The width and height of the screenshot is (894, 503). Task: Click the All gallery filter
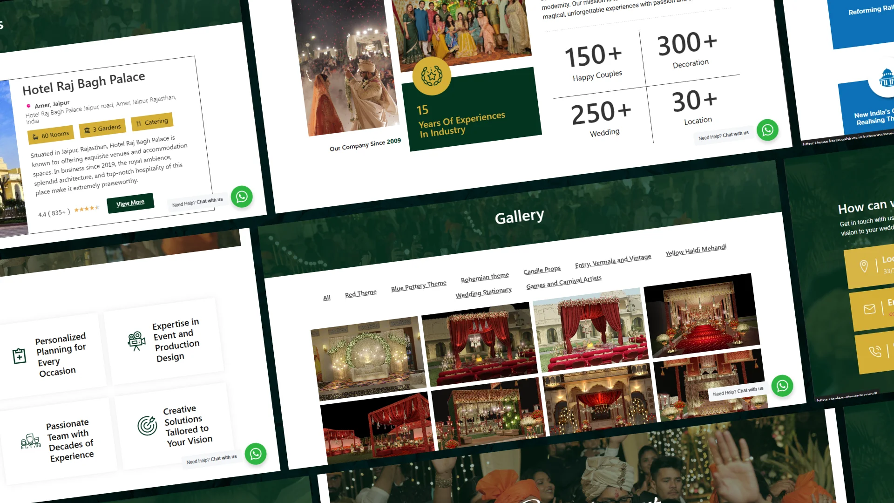click(327, 298)
